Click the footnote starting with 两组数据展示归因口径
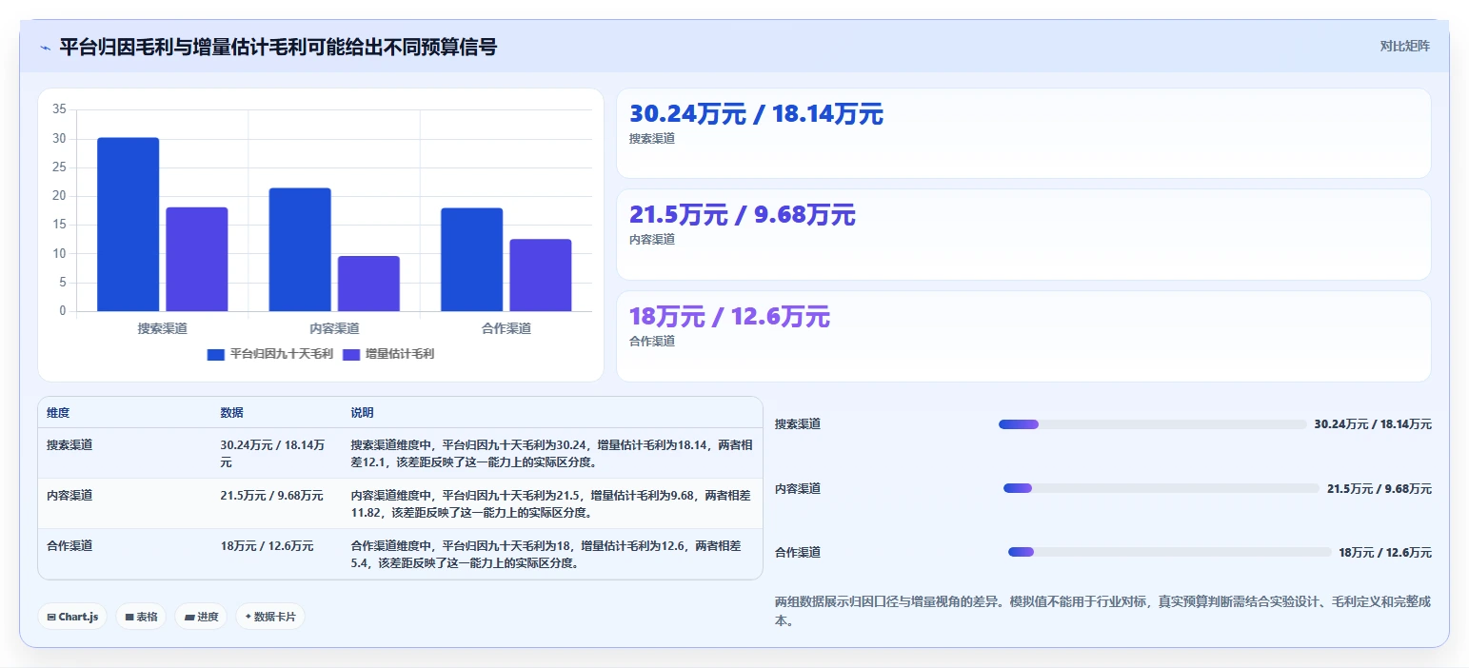The image size is (1469, 668). tap(1102, 611)
